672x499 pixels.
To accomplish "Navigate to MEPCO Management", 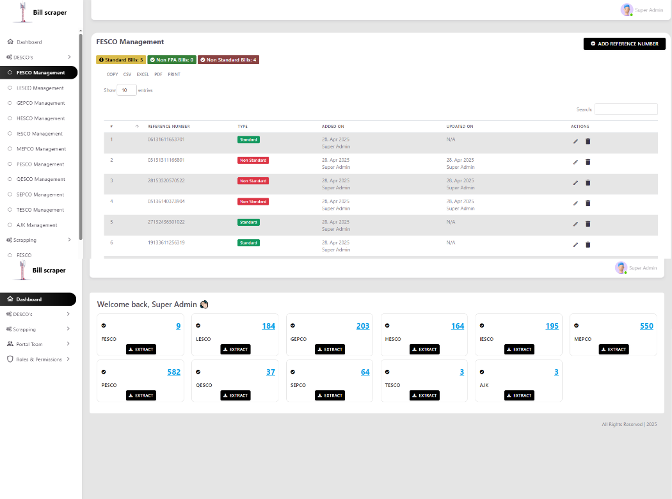I will click(x=41, y=149).
